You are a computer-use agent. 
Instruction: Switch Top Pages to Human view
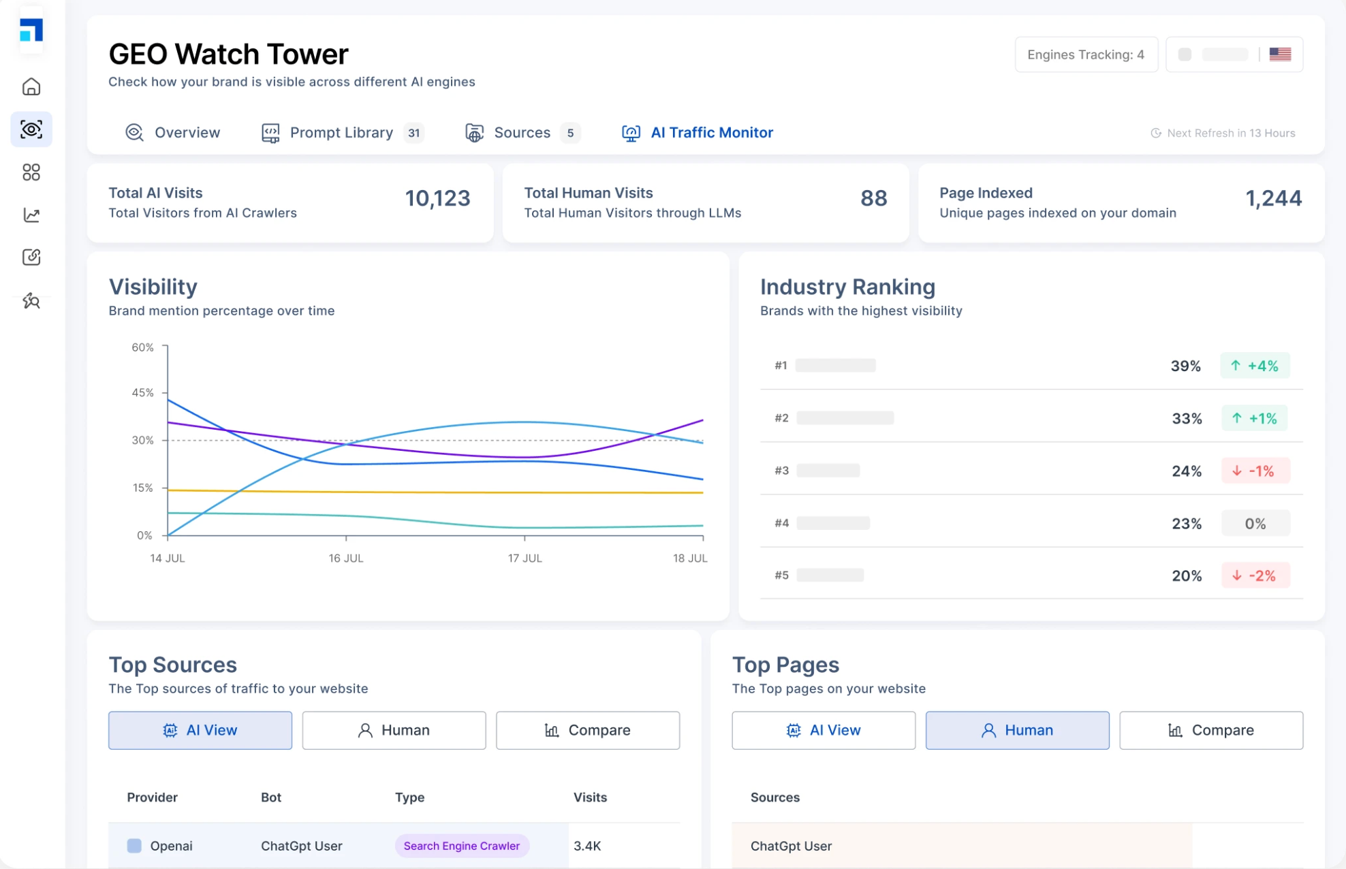point(1016,730)
